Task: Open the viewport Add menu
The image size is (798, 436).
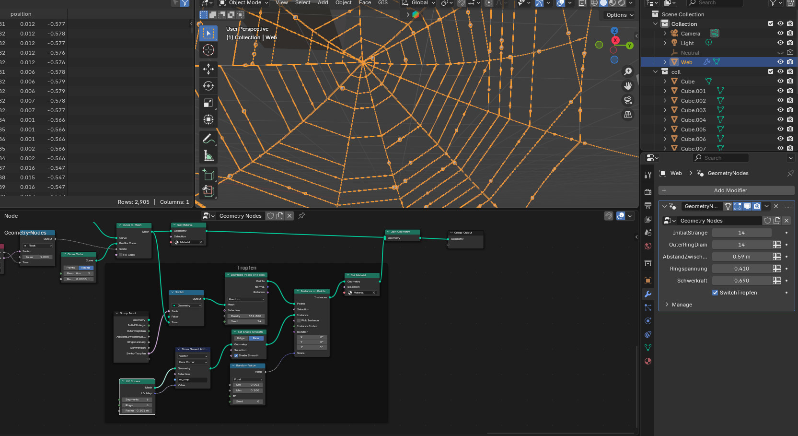Action: click(x=323, y=3)
